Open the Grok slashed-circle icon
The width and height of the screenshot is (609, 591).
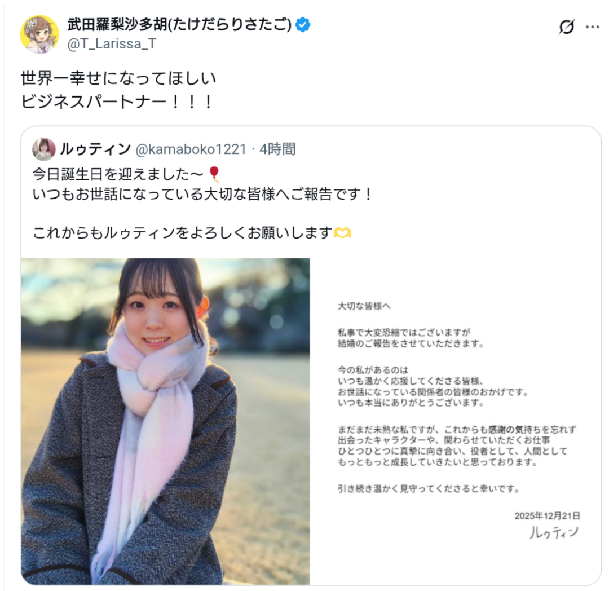(566, 27)
